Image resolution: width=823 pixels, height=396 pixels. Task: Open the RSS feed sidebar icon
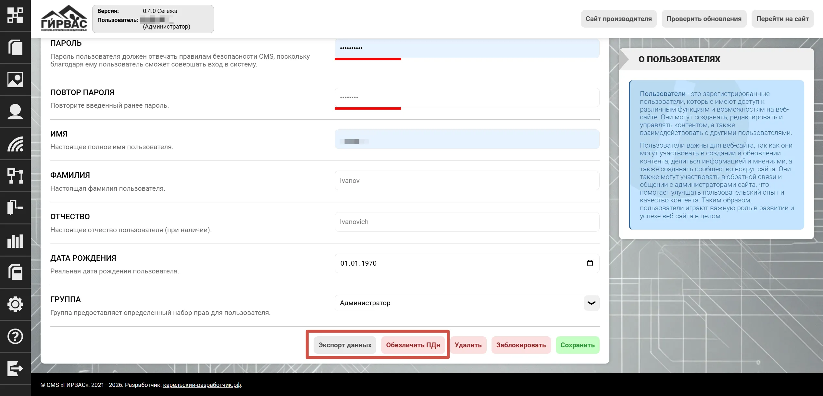pyautogui.click(x=15, y=144)
